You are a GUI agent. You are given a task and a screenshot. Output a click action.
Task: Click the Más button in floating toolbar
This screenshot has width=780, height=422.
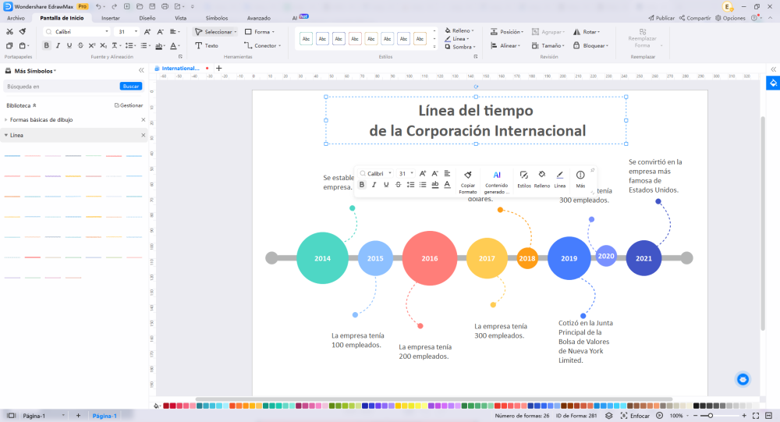[x=580, y=179]
